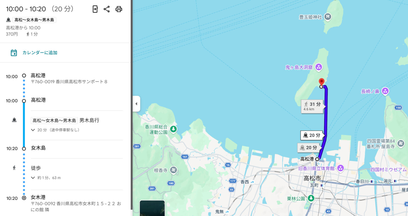The width and height of the screenshot is (408, 216).
Task: Click the 鬼ヶ島大洞窟 purple map marker
Action: click(x=318, y=67)
